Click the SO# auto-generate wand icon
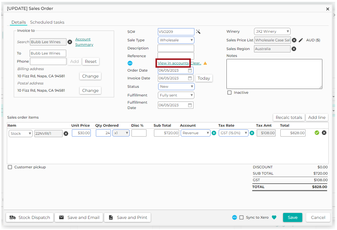 click(198, 32)
